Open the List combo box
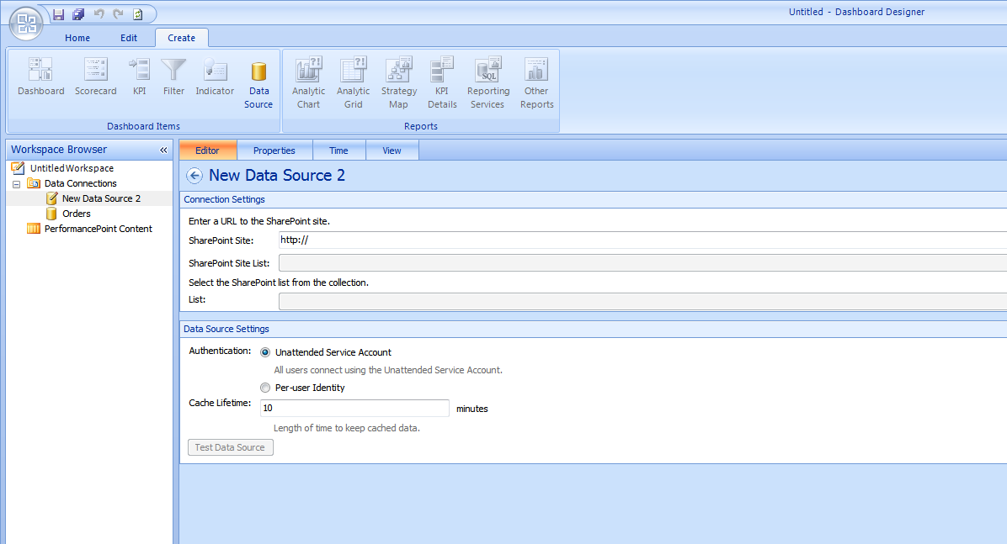1007x544 pixels. pyautogui.click(x=642, y=300)
